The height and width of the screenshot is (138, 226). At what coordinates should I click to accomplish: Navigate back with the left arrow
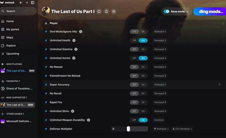click(x=21, y=3)
